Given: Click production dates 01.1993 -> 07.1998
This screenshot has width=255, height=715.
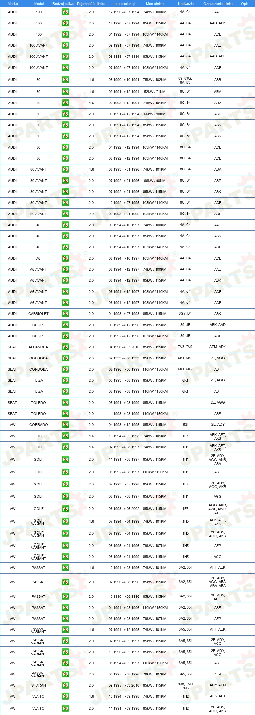Looking at the screenshot, I should 124,314.
